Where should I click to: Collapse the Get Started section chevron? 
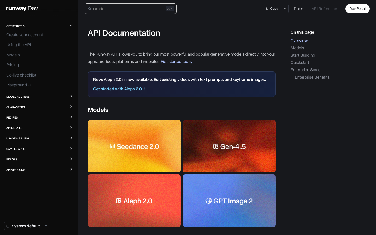(x=71, y=26)
